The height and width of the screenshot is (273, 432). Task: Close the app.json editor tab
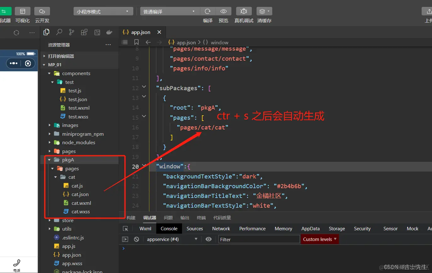[159, 32]
